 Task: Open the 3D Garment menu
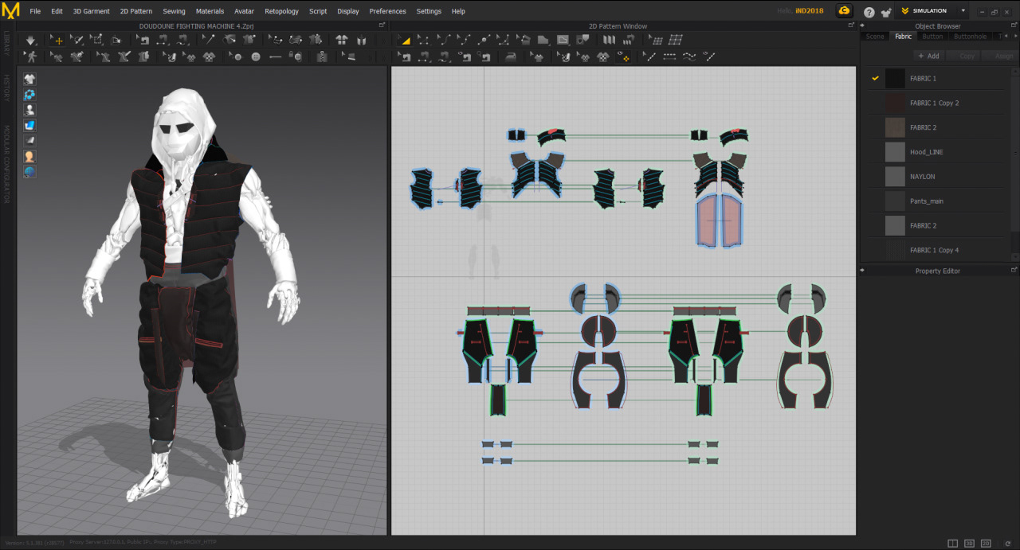[x=91, y=11]
